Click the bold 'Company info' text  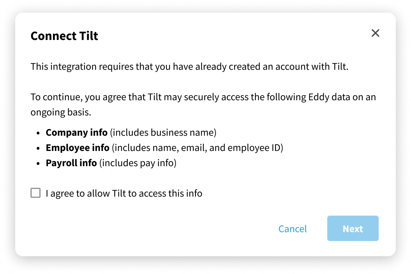click(76, 132)
